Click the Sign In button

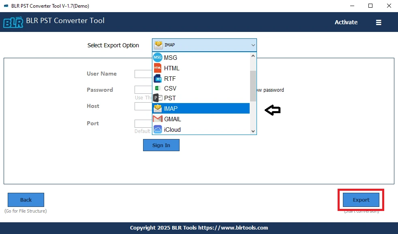(x=161, y=145)
